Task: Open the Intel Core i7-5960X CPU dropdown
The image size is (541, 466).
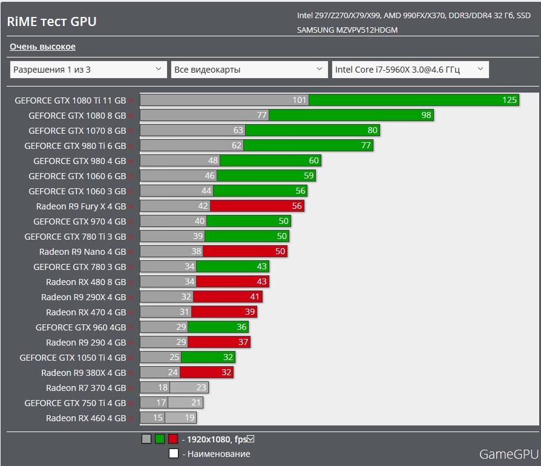Action: click(x=410, y=70)
